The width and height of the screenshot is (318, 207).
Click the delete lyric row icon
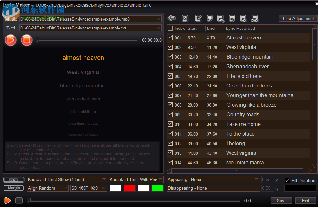click(243, 18)
